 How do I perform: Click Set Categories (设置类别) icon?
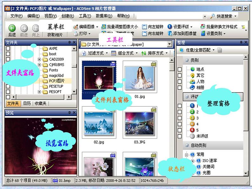pos(203,33)
